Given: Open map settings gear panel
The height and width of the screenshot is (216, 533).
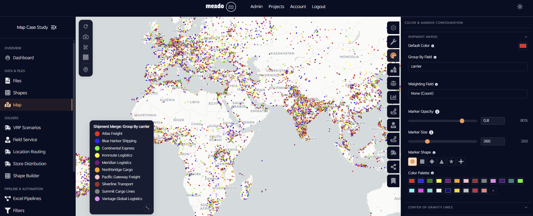Looking at the screenshot, I should coord(393,28).
